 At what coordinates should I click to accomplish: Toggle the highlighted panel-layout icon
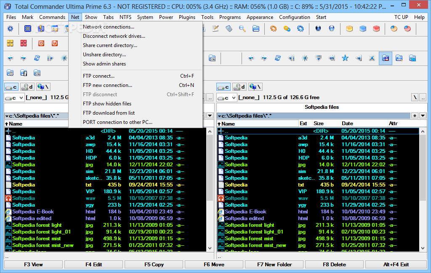(x=386, y=58)
